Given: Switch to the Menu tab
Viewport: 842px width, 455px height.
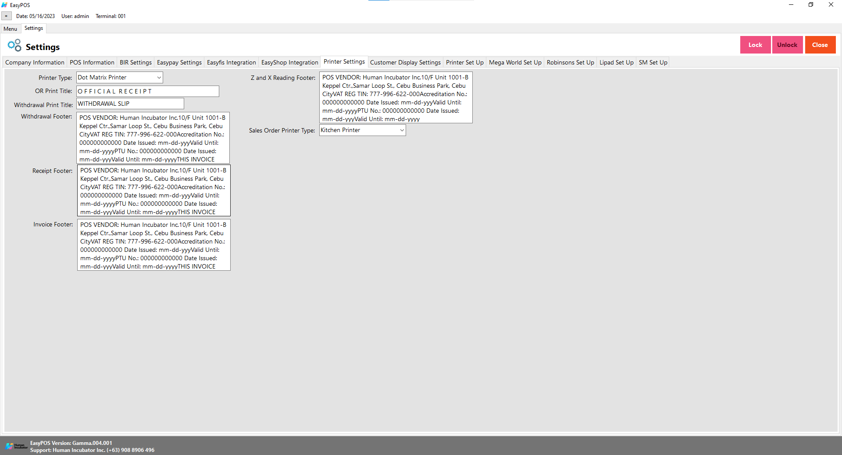Looking at the screenshot, I should [x=11, y=29].
